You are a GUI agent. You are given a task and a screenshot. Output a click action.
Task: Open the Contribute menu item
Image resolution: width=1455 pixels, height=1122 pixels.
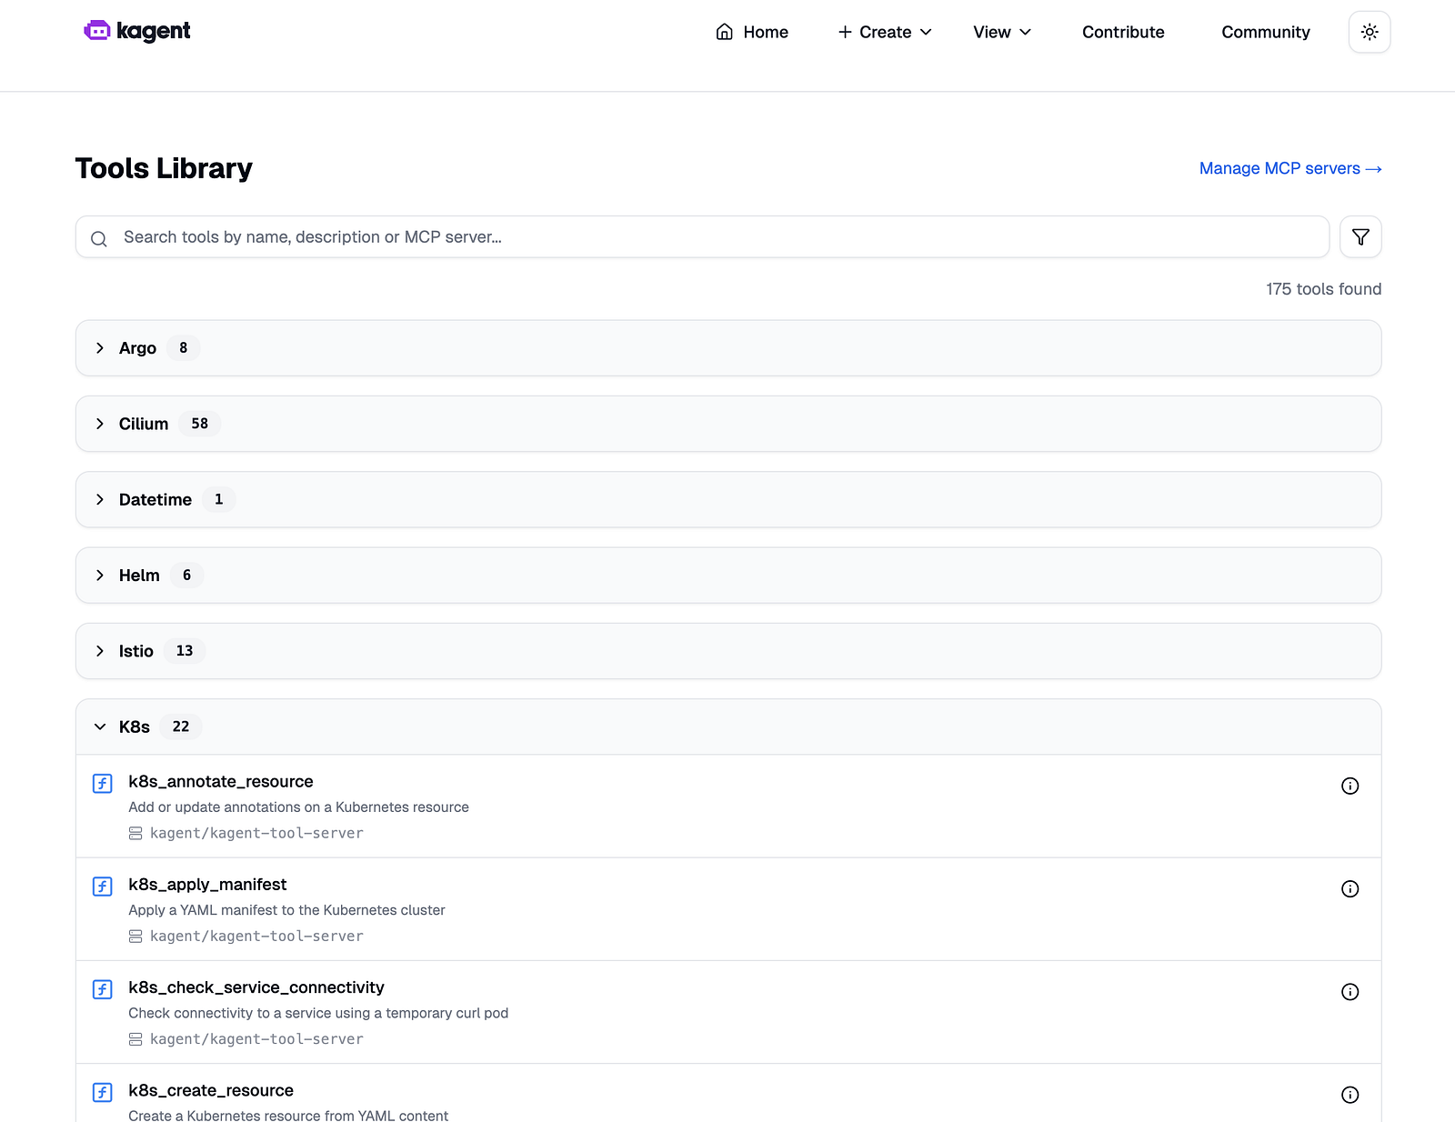tap(1123, 32)
